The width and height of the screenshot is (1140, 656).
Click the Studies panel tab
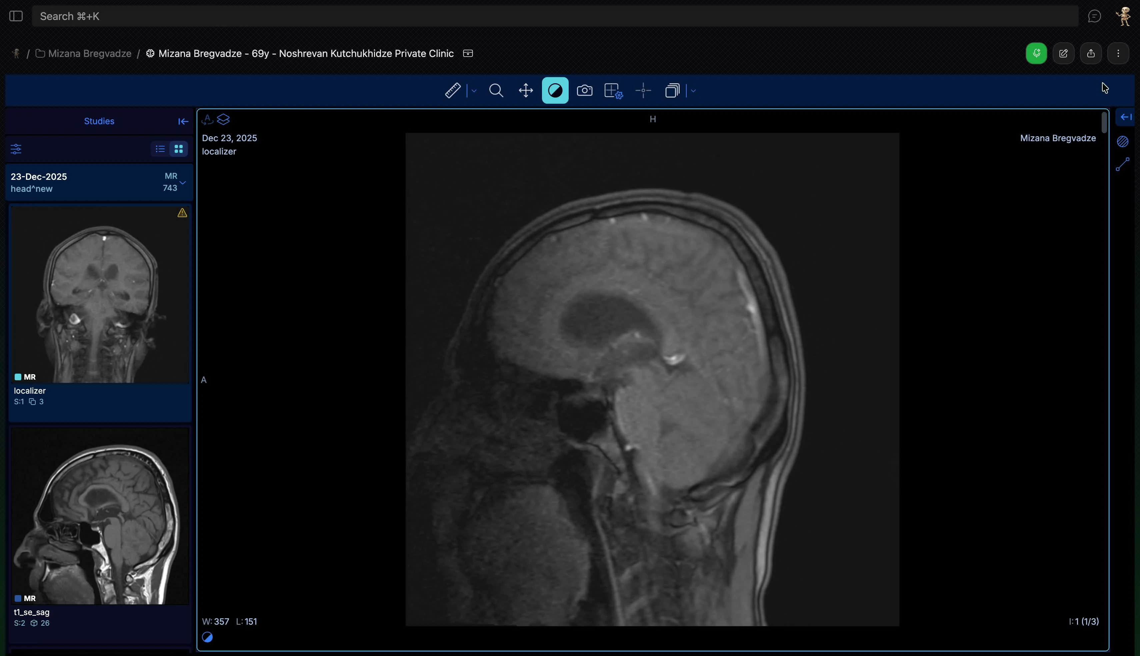[x=99, y=121]
